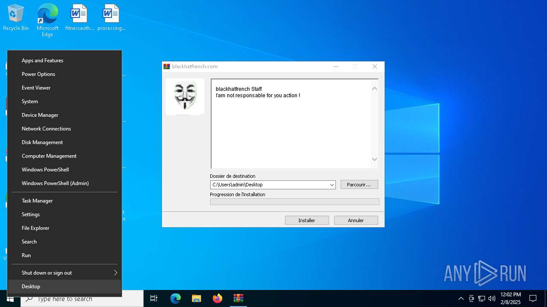Click the taskbar search box
The height and width of the screenshot is (307, 547).
pos(82,298)
